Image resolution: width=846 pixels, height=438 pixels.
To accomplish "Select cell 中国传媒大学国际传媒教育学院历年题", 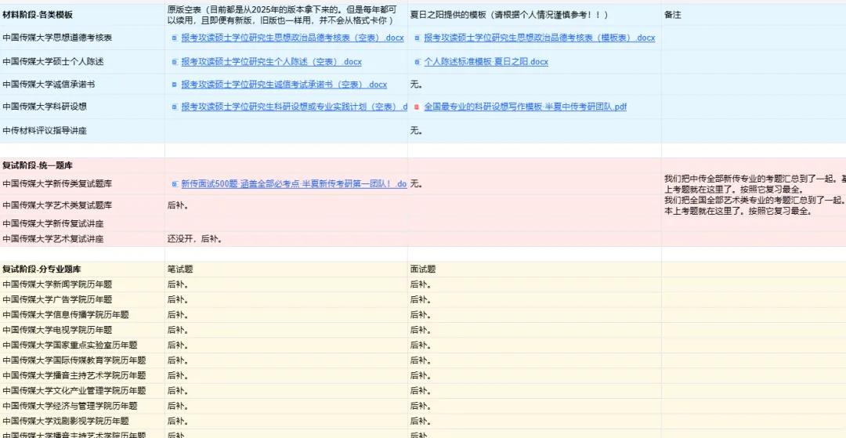I will (x=82, y=360).
